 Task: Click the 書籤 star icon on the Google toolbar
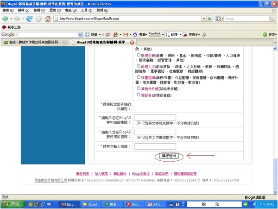coord(135,35)
